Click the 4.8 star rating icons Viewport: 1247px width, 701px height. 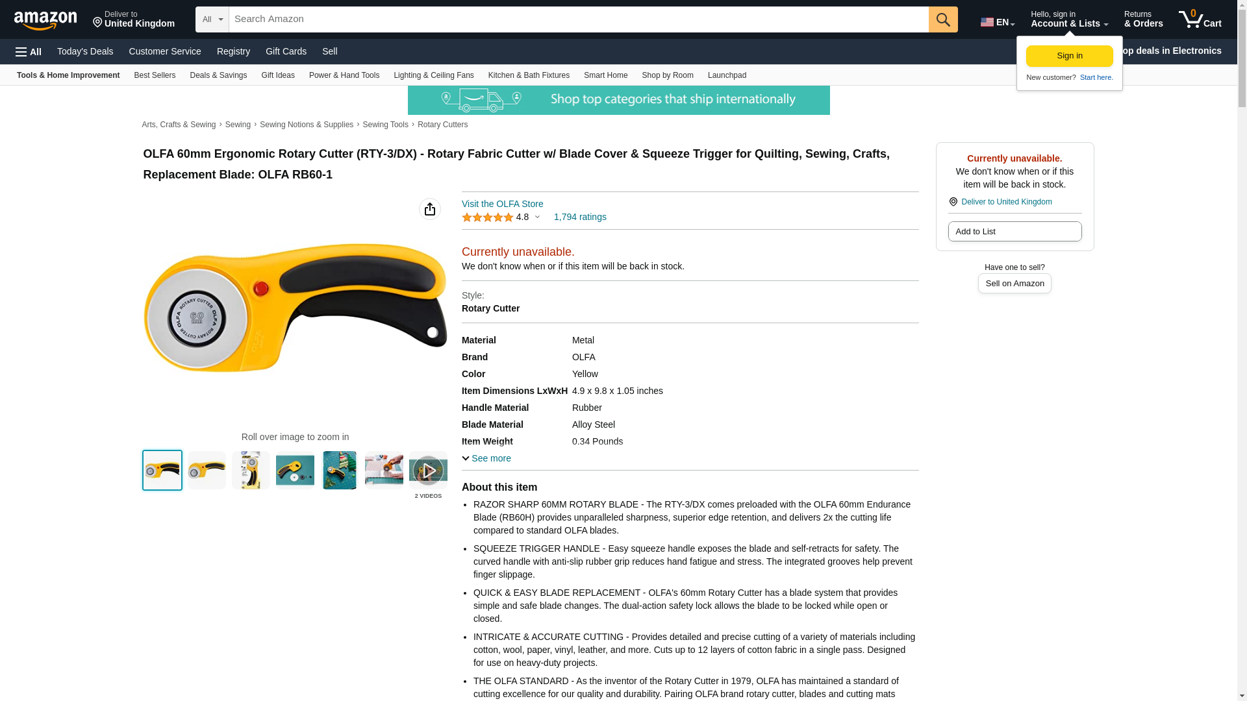point(487,217)
